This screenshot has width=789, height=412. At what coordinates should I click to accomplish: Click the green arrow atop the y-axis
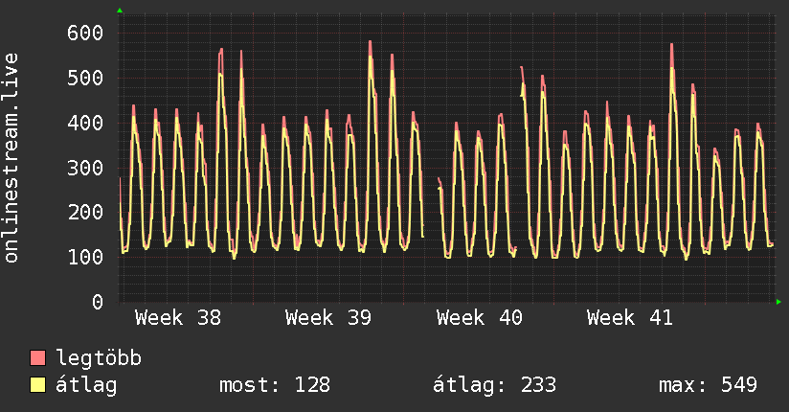click(120, 11)
